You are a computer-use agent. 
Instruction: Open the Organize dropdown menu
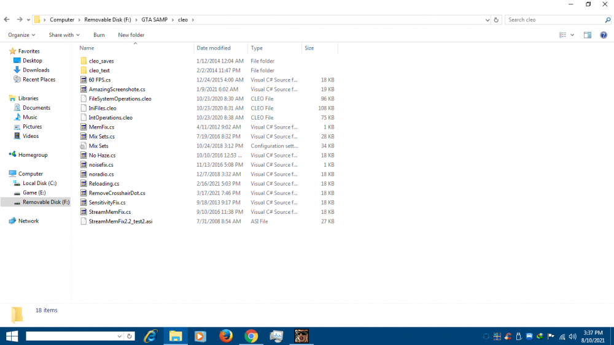[21, 35]
